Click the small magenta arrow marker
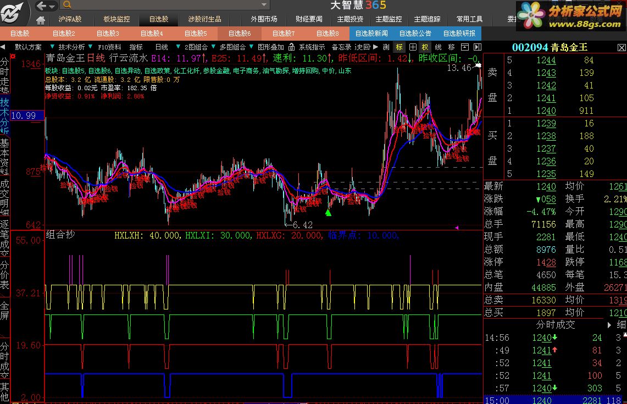This screenshot has height=404, width=627. point(457,228)
